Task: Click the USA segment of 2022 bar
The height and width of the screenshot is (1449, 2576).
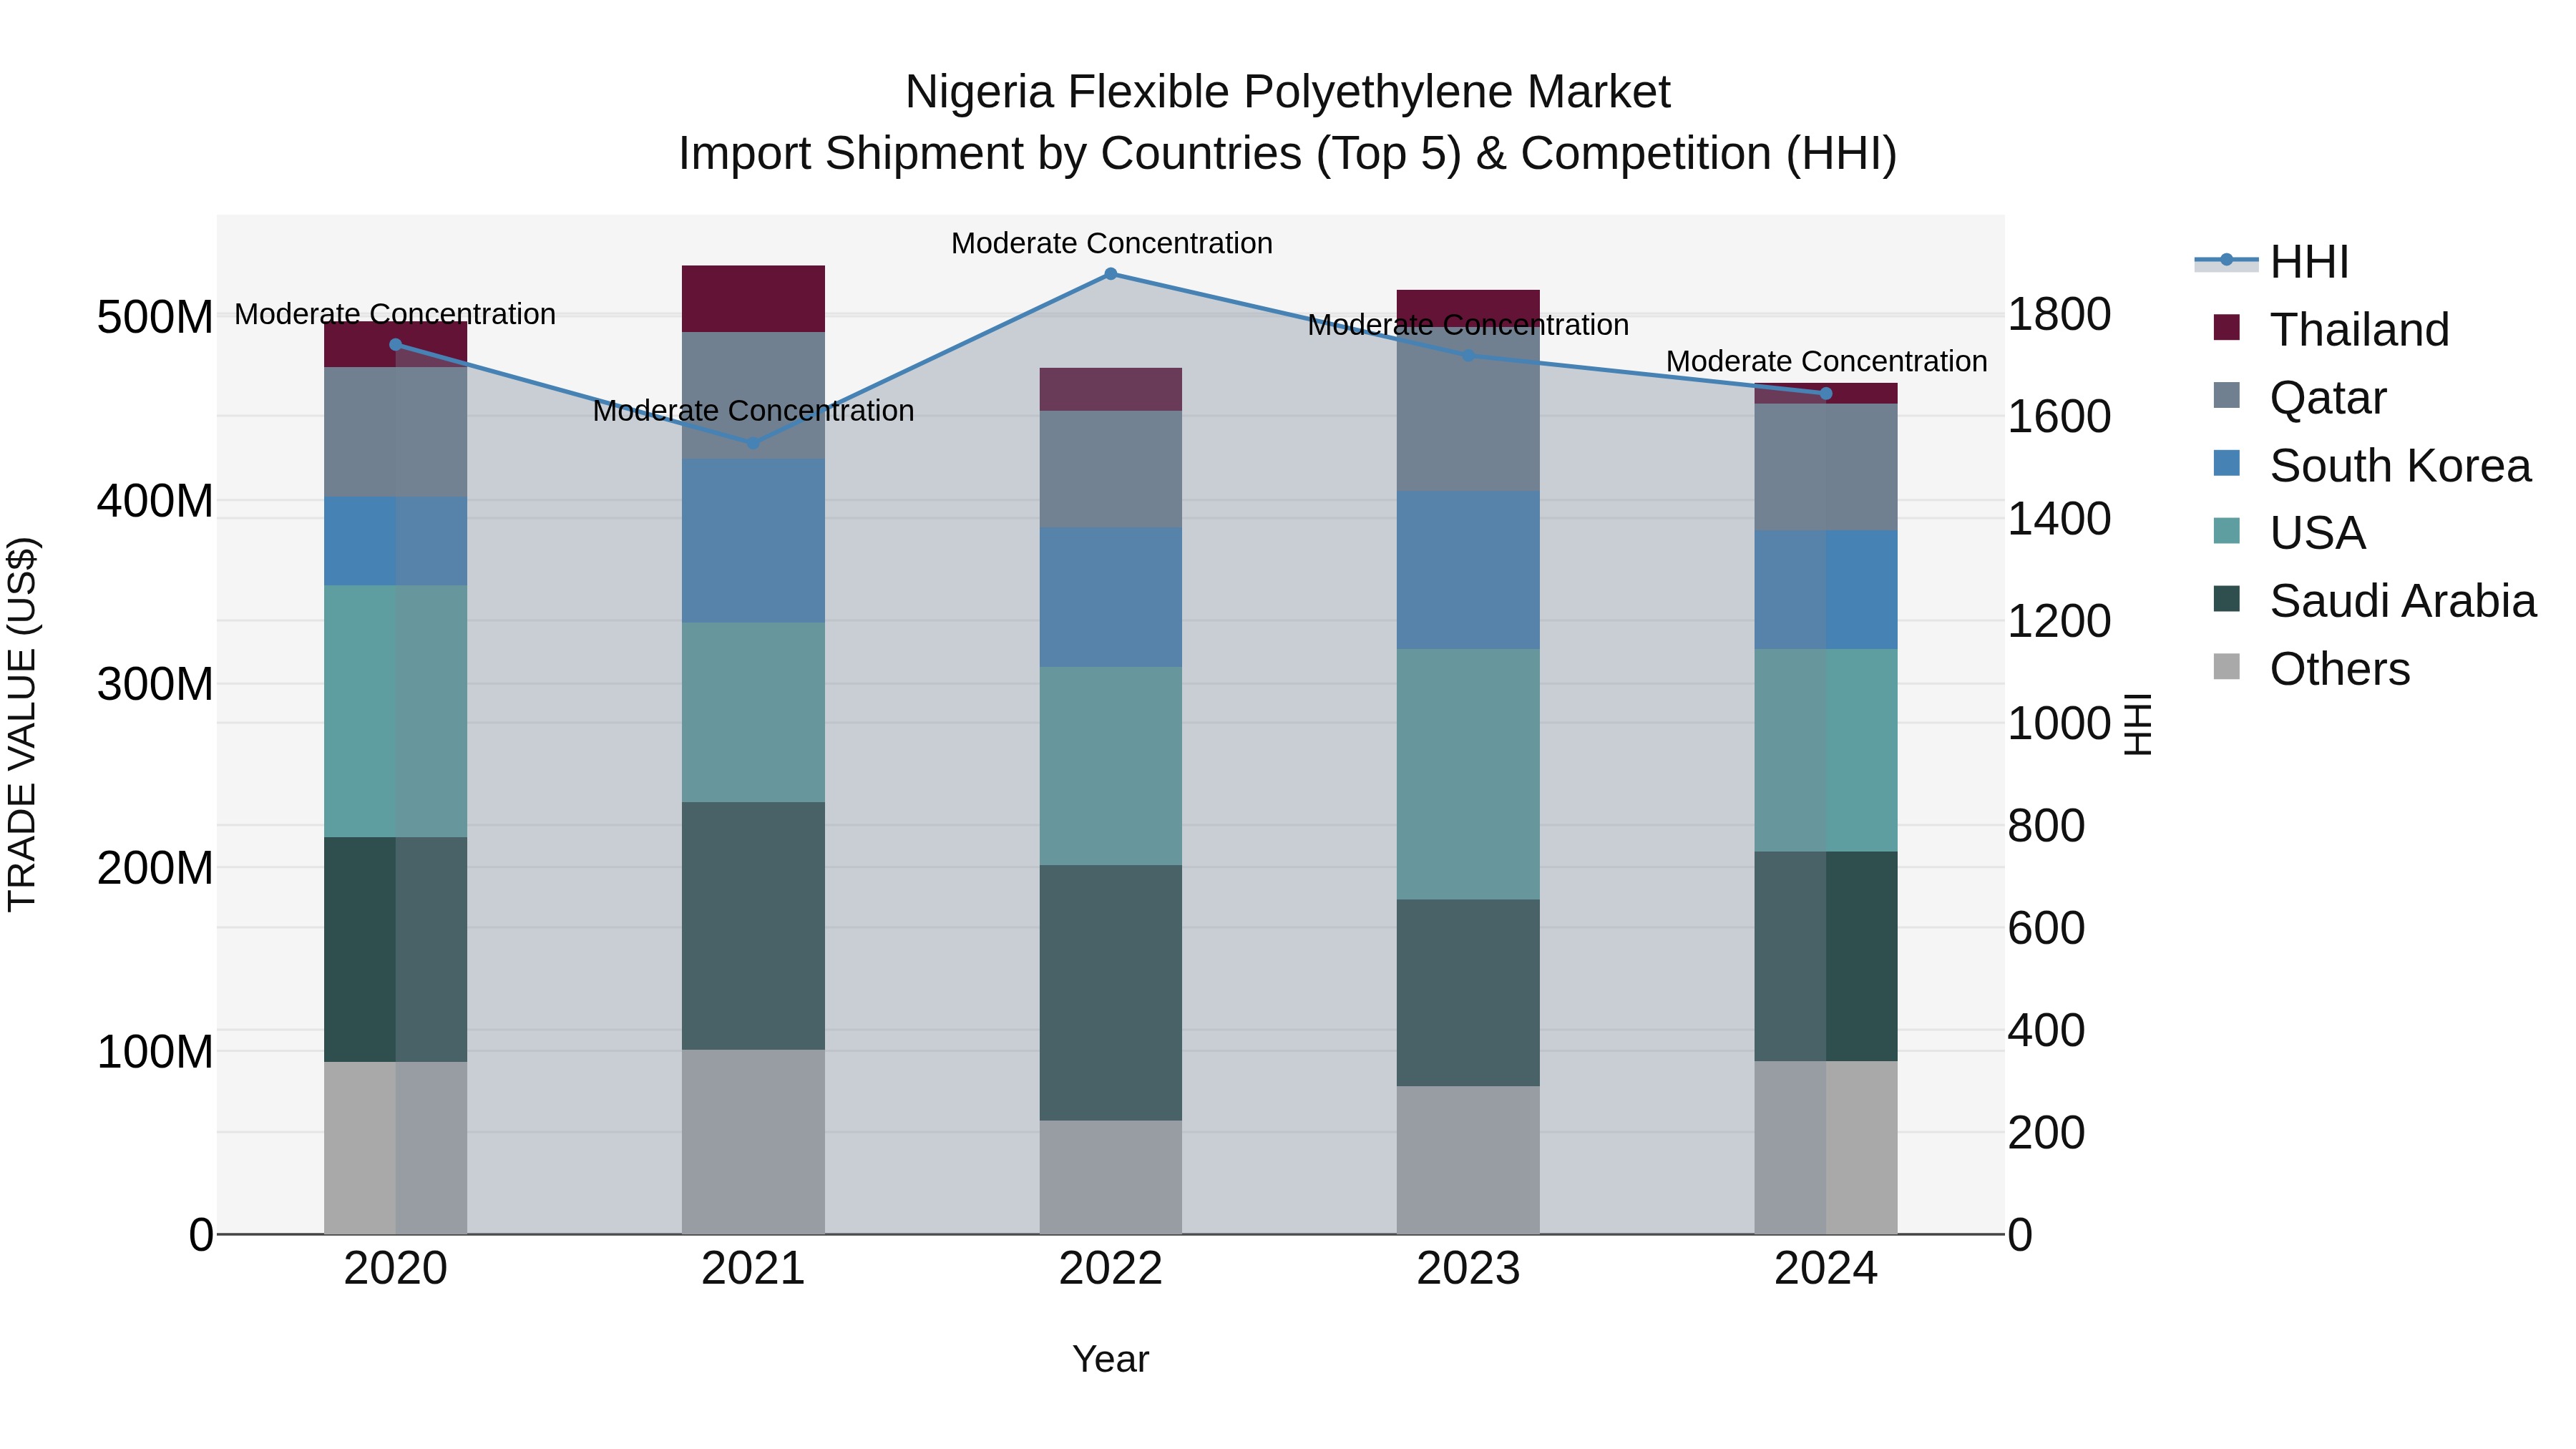Action: [x=1111, y=766]
